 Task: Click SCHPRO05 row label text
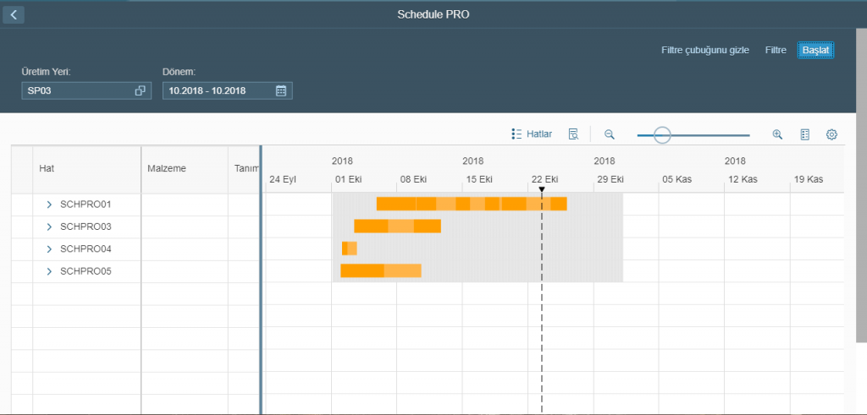86,271
